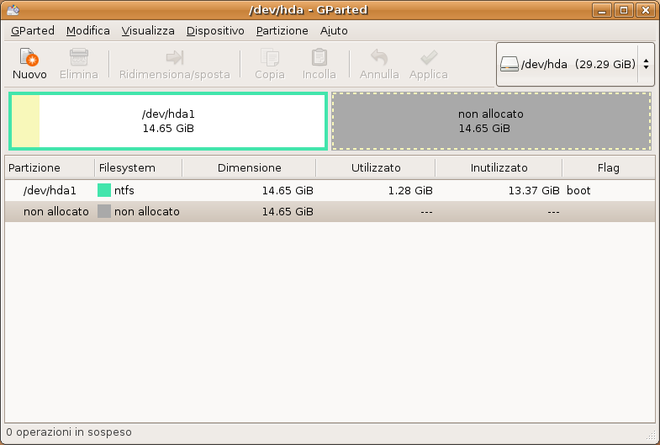This screenshot has width=660, height=445.
Task: Expand the Visualizza menu
Action: pyautogui.click(x=148, y=30)
